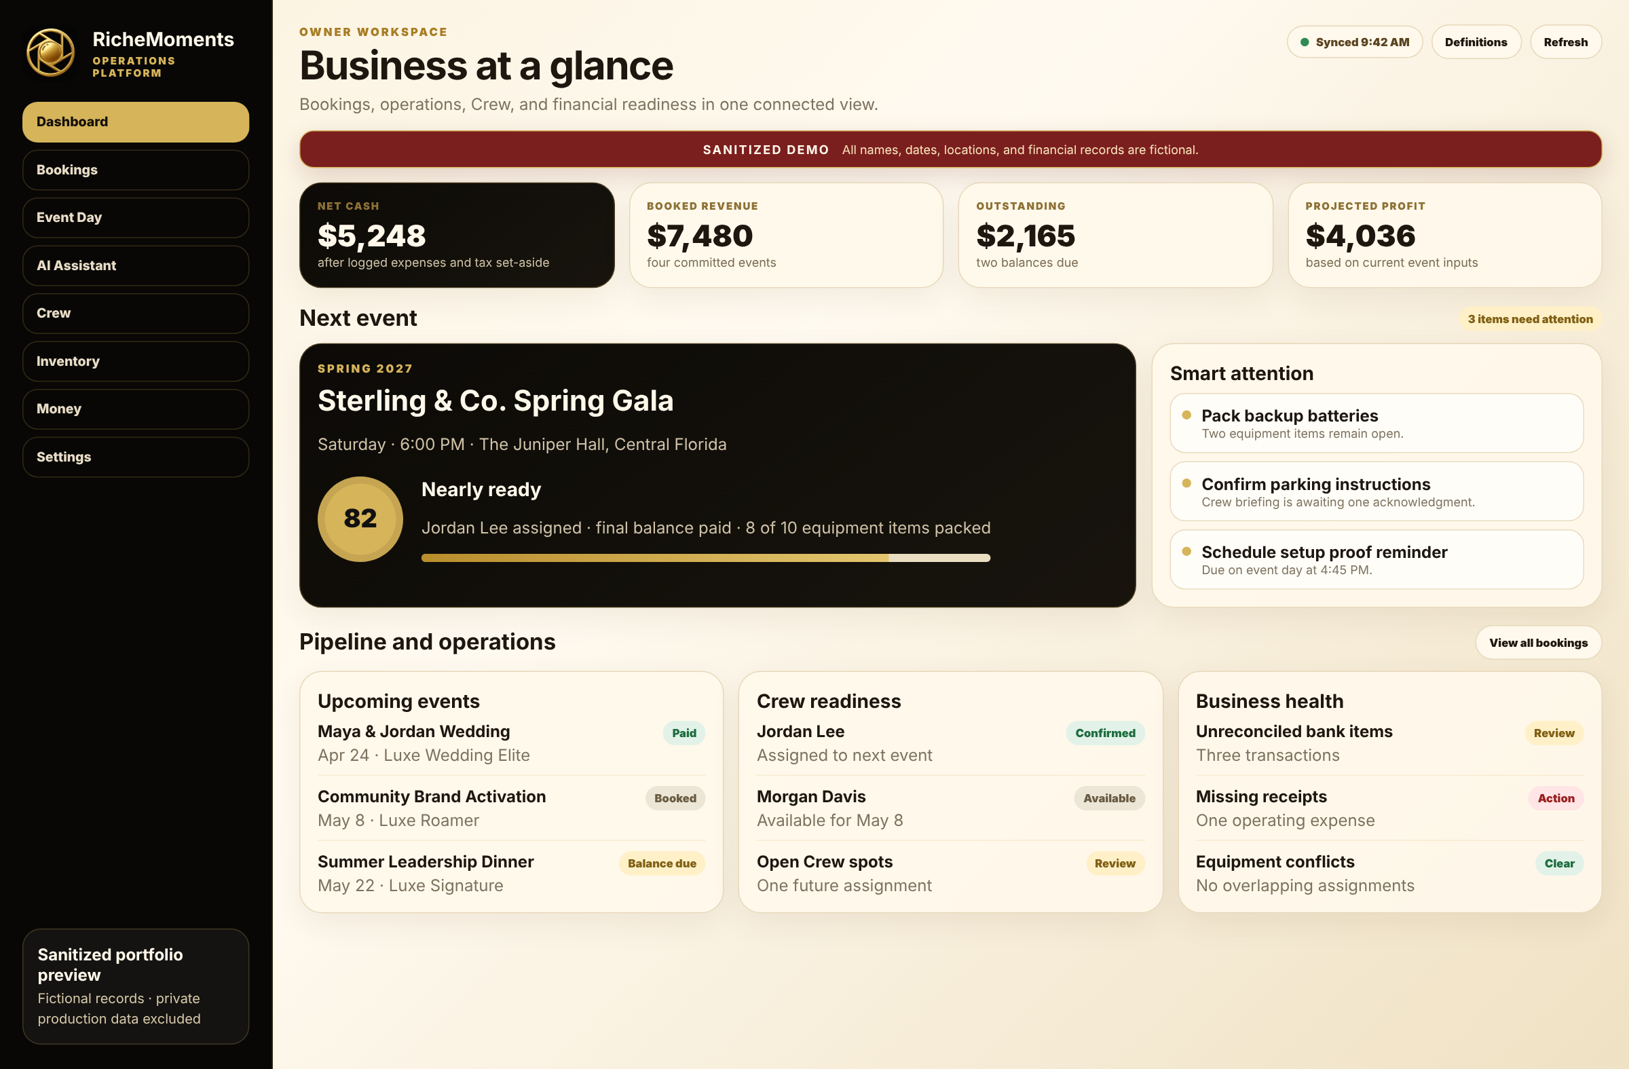Click the Nearly ready status text
The image size is (1629, 1069).
[481, 489]
